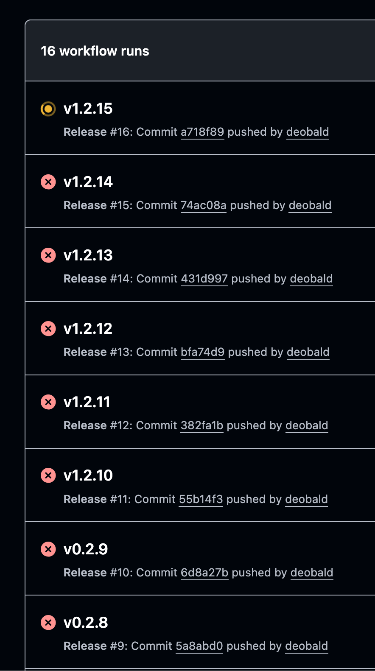Open the v1.2.15 workflow run
The width and height of the screenshot is (375, 671).
click(x=88, y=109)
